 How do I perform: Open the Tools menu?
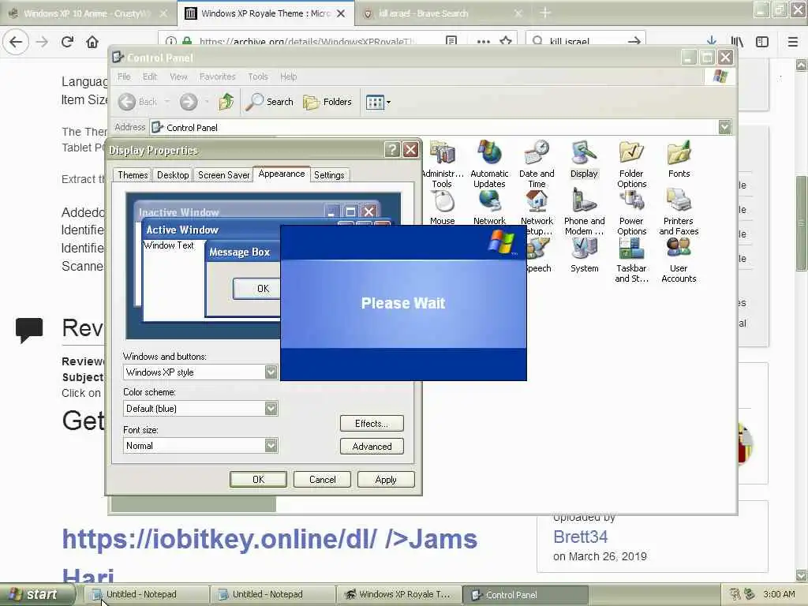coord(258,77)
